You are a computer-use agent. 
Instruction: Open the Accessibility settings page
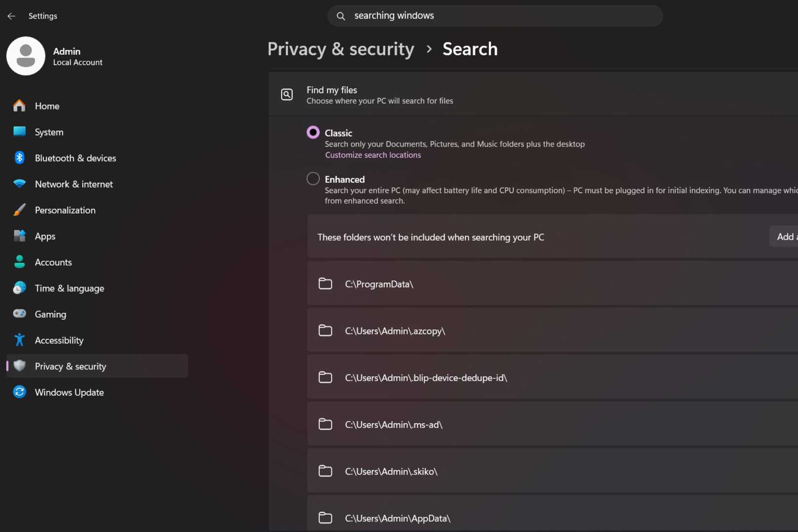click(97, 340)
